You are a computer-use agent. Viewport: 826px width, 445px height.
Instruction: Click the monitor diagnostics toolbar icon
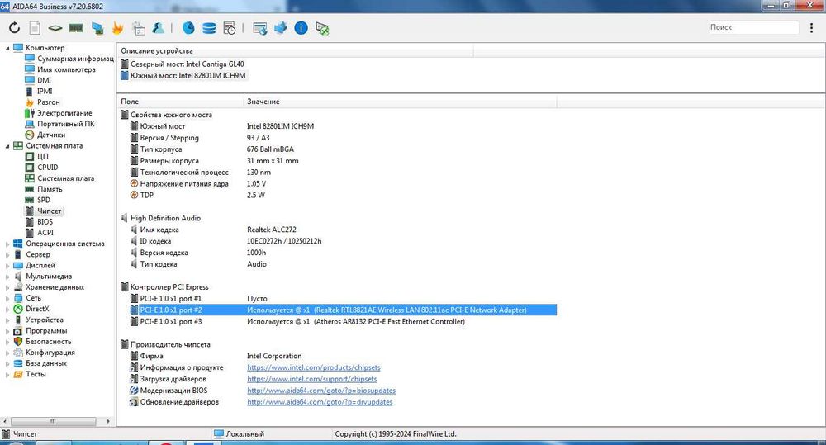(97, 28)
